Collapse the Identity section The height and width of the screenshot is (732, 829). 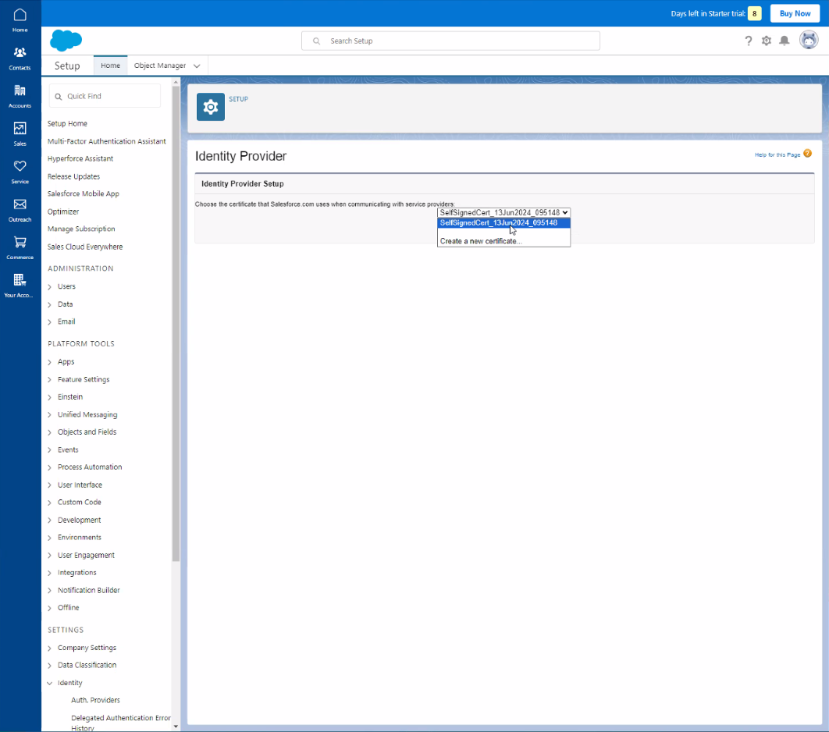tap(50, 683)
